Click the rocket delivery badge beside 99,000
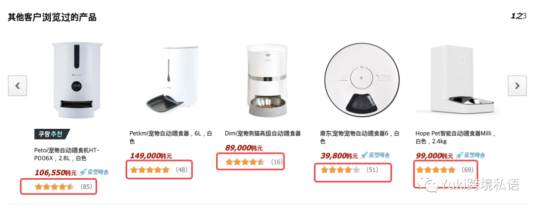 [470, 155]
